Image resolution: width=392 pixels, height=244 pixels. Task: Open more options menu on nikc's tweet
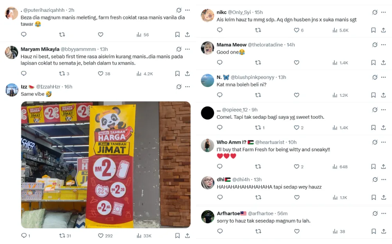[383, 13]
